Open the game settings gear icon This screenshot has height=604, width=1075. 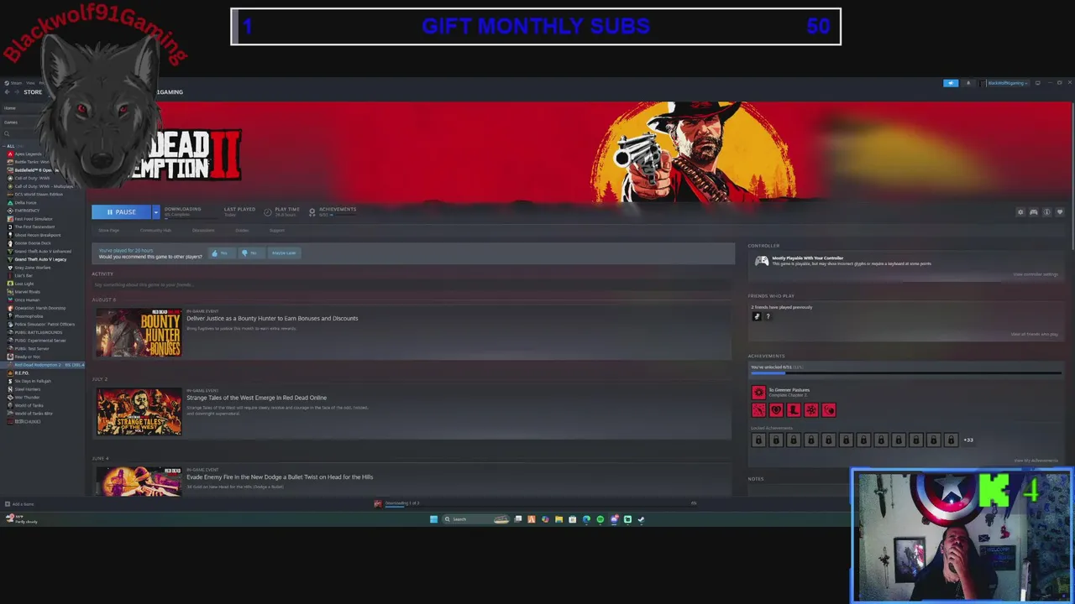[1020, 212]
